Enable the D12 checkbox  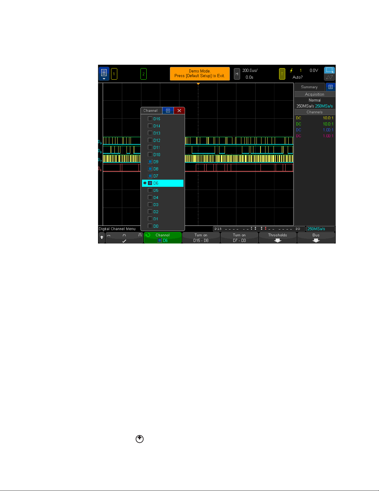pos(150,140)
